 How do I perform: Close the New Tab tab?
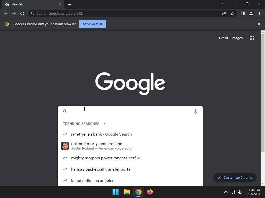click(60, 4)
